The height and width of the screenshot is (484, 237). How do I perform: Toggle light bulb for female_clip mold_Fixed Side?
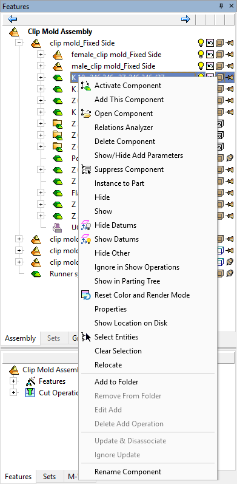201,55
